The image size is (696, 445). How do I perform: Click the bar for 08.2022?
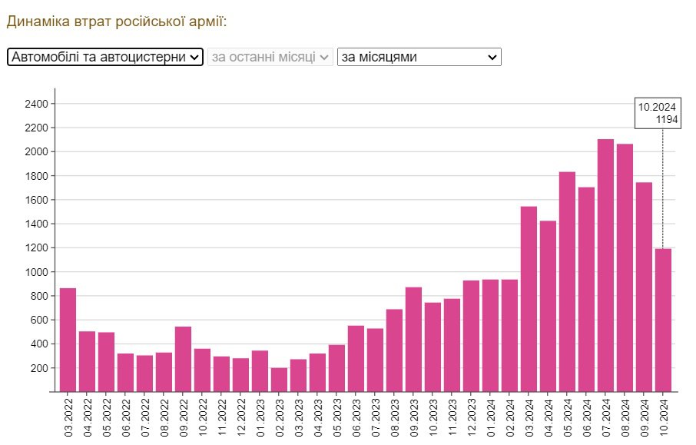tap(164, 372)
